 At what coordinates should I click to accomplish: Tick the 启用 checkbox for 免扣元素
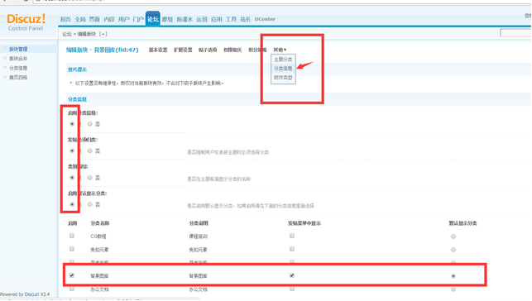pyautogui.click(x=72, y=249)
